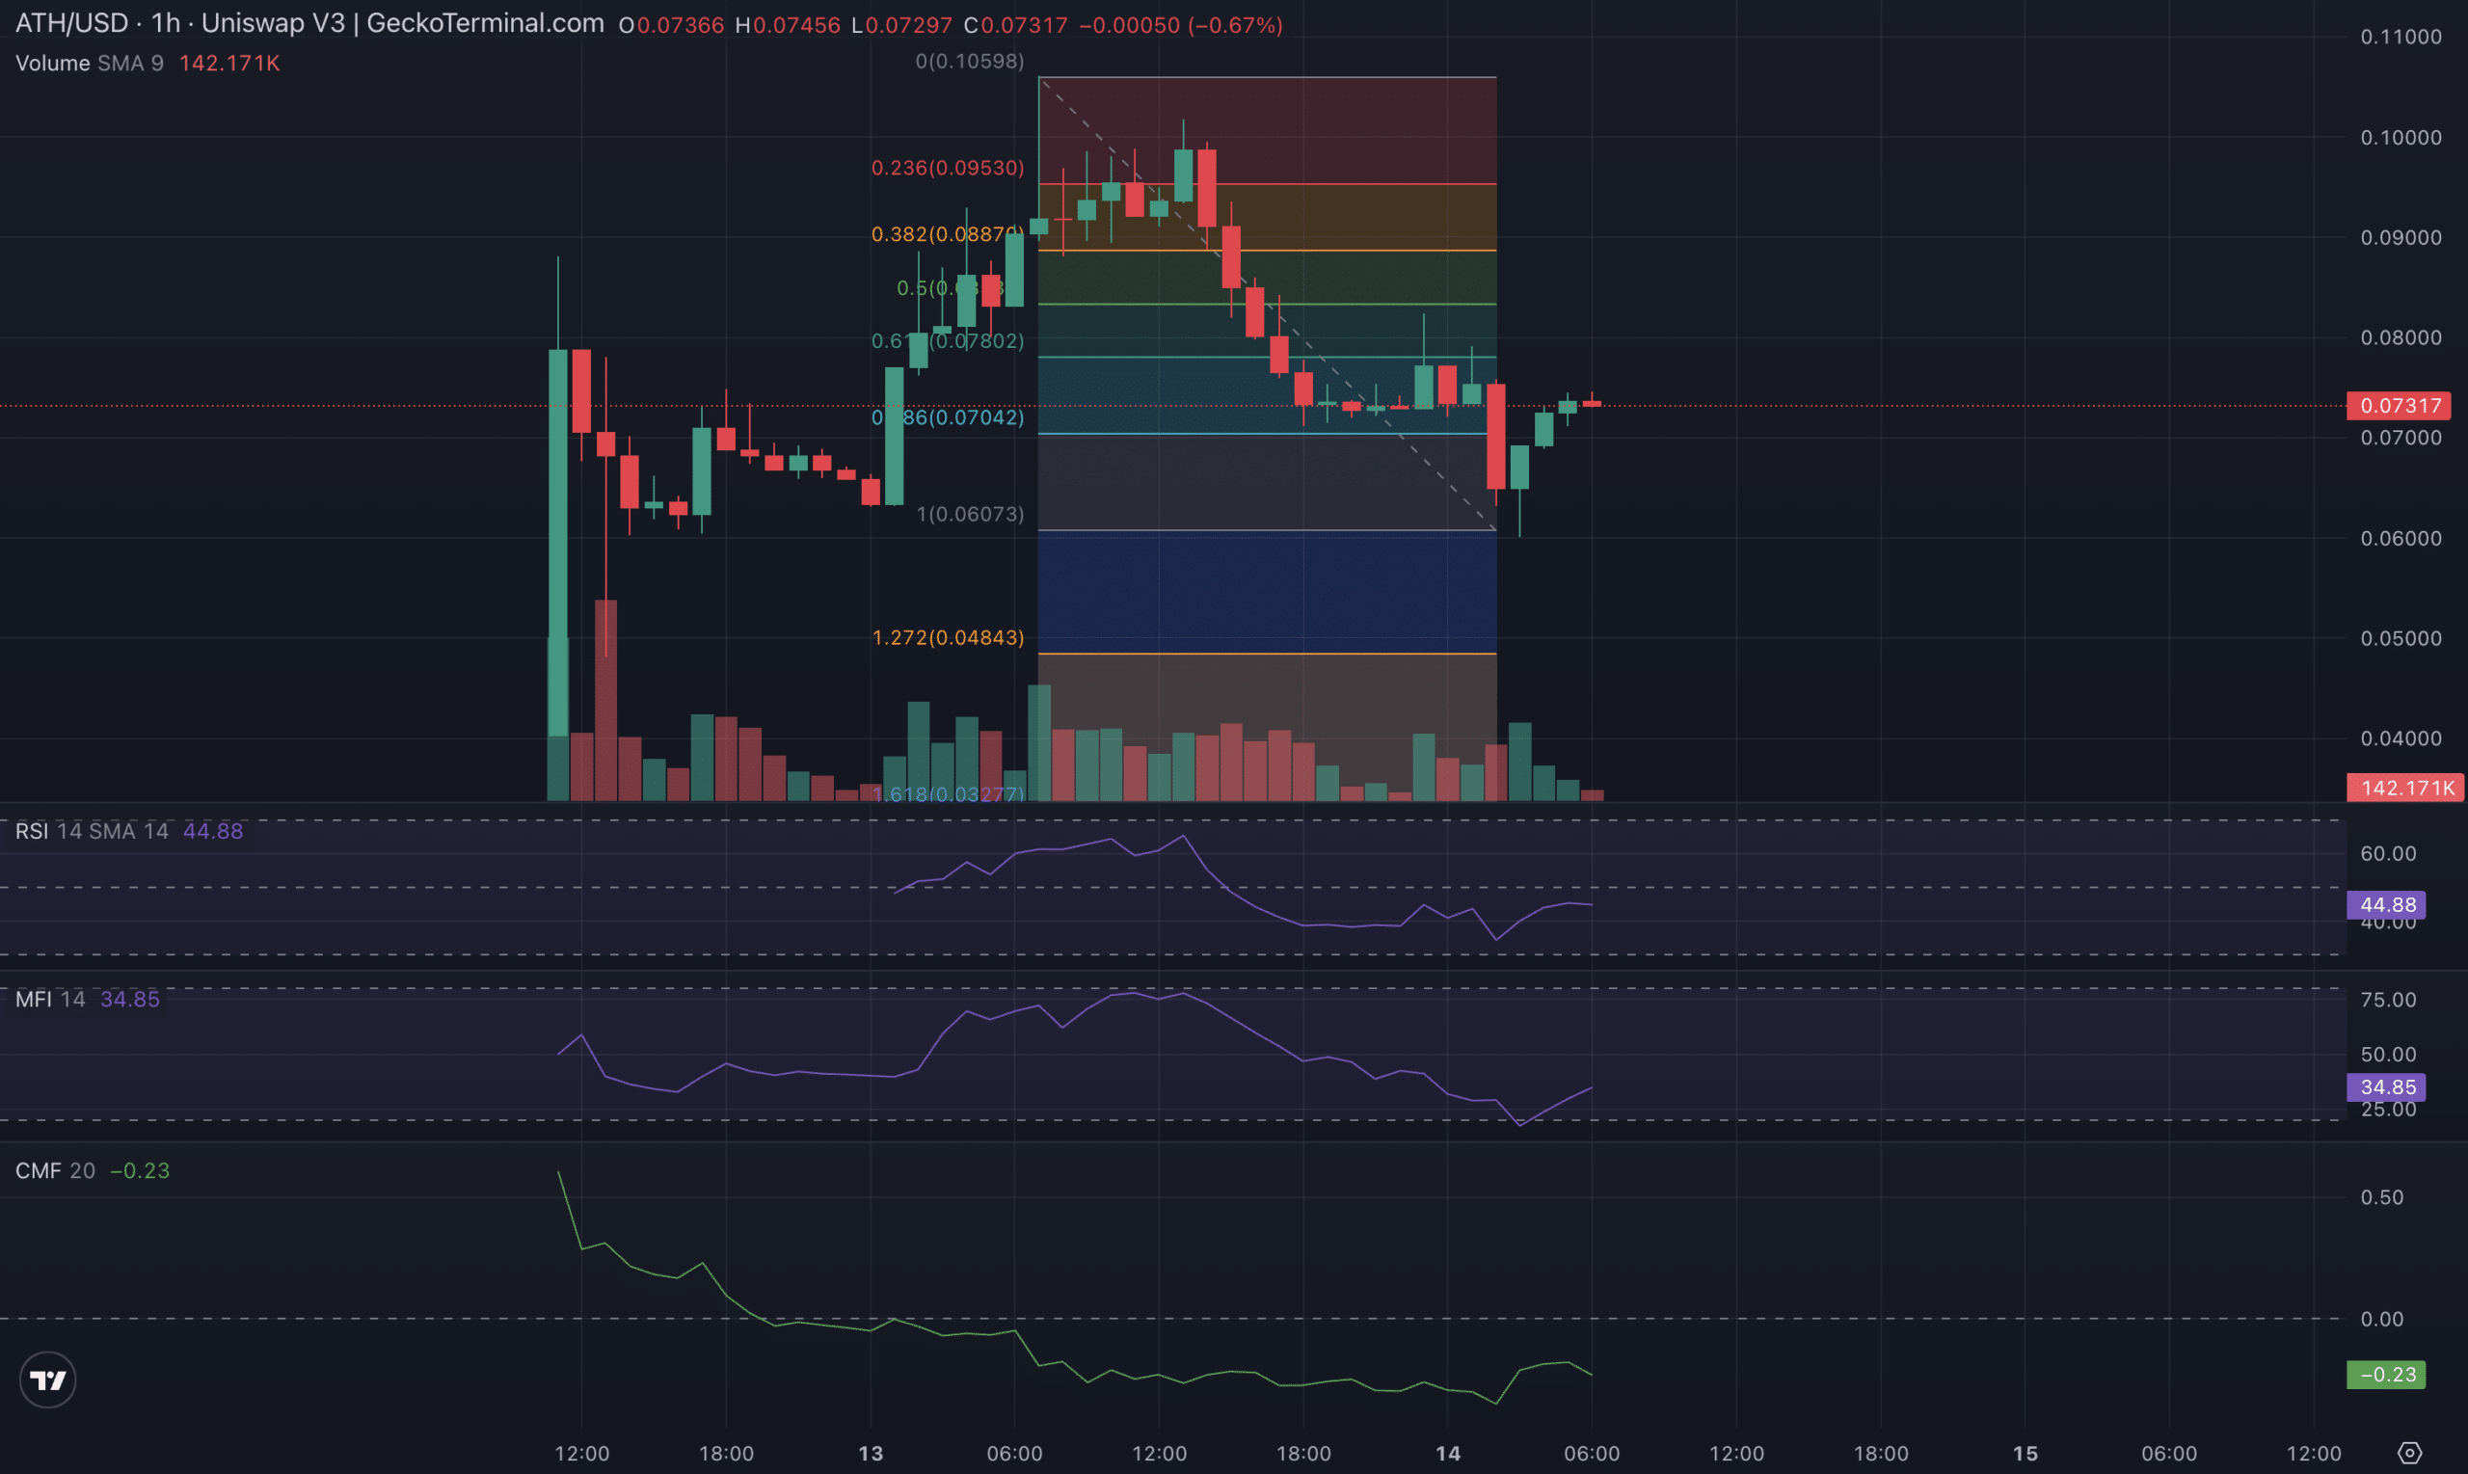Click the CMF 0.00 scale label
This screenshot has width=2468, height=1474.
(2381, 1319)
